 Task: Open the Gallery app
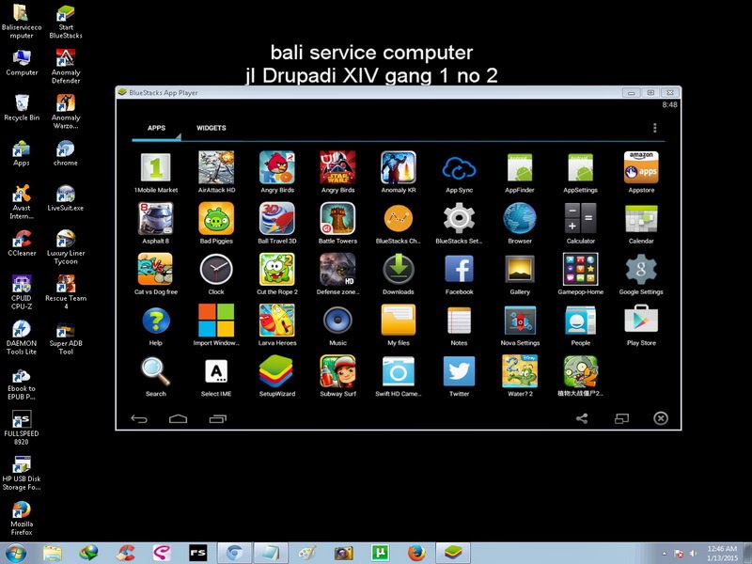520,270
